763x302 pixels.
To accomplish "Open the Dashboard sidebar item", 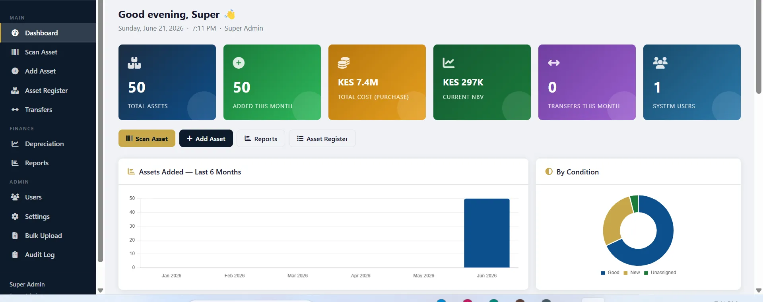I will tap(48, 33).
